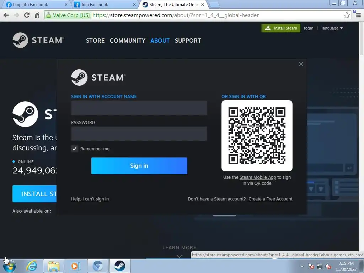Show hidden system tray icons
This screenshot has width=364, height=273.
(302, 266)
